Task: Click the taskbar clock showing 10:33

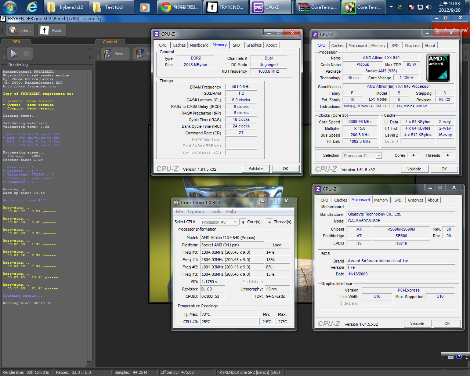Action: (449, 7)
